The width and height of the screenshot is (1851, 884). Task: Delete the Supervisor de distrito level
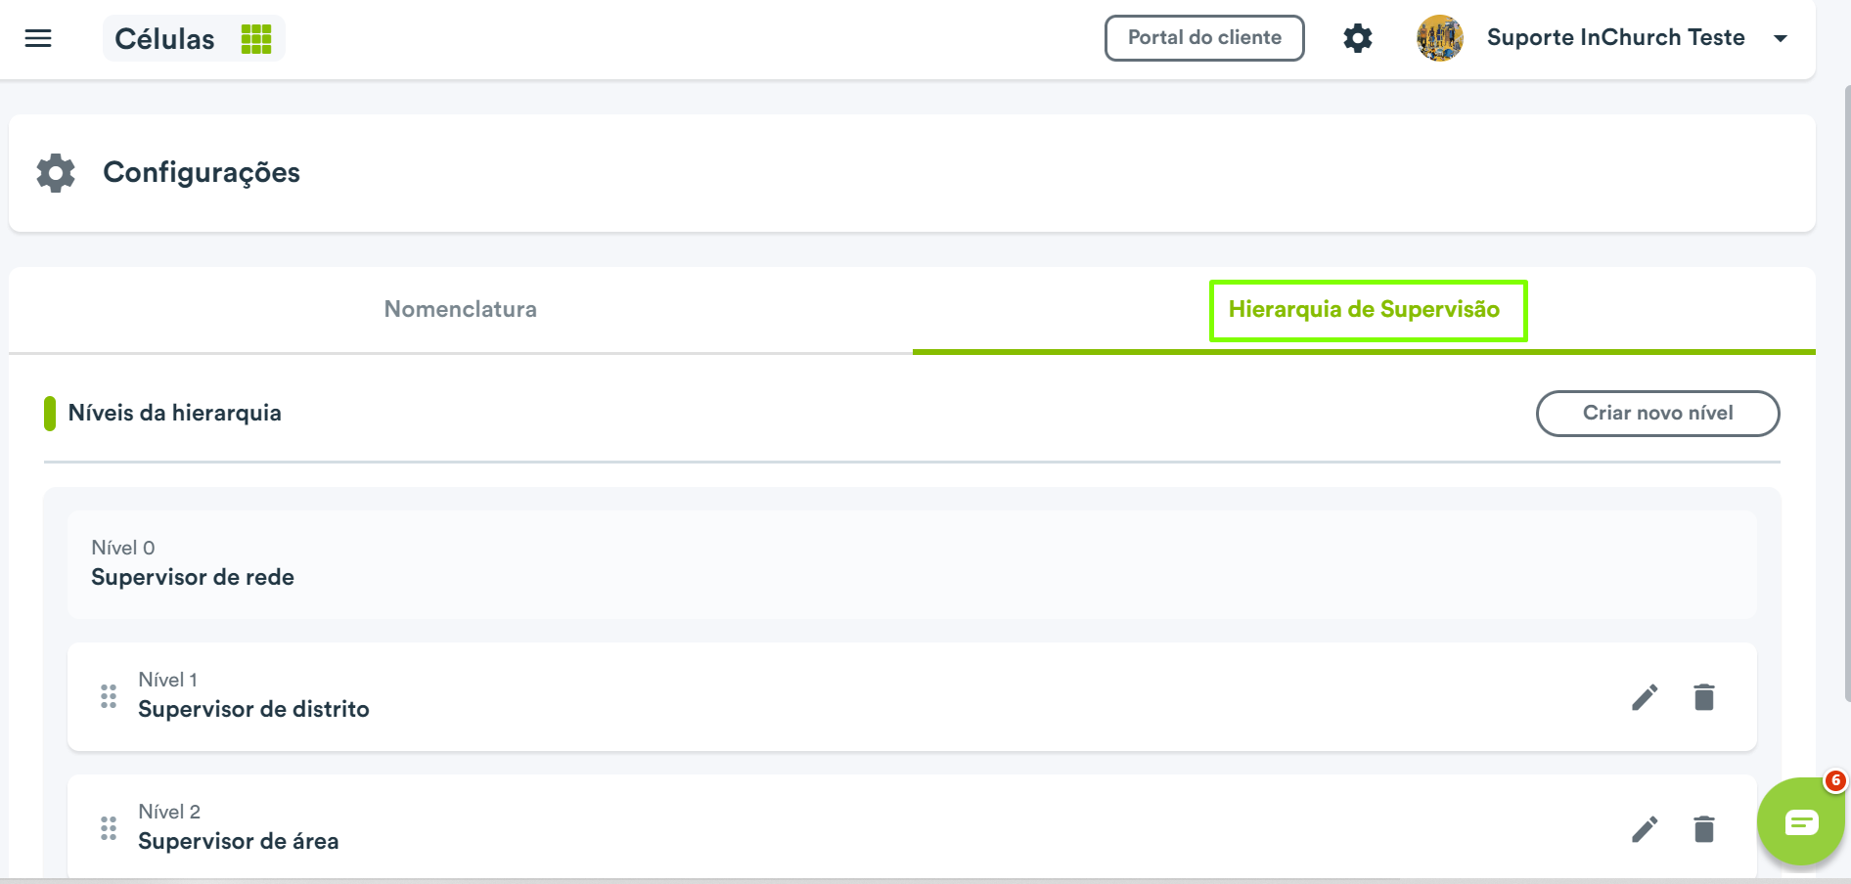pos(1704,697)
